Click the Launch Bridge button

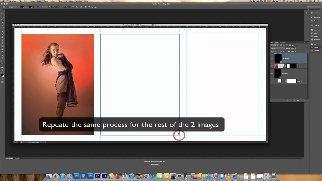154,164
